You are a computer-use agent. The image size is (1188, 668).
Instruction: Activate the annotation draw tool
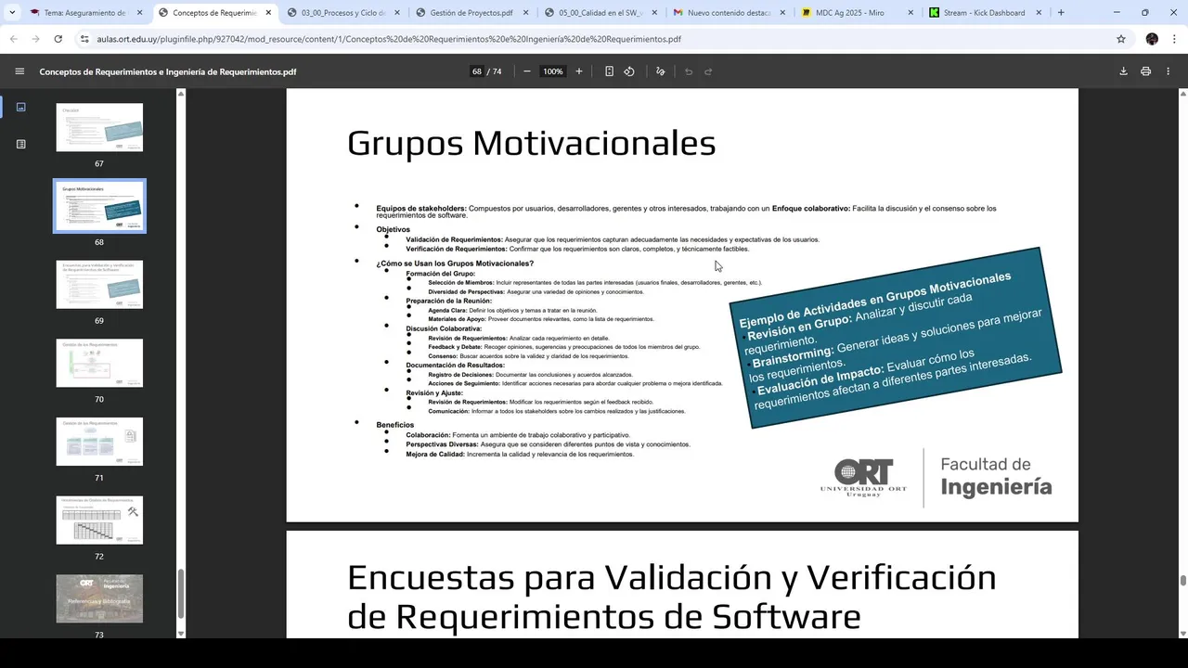[660, 71]
